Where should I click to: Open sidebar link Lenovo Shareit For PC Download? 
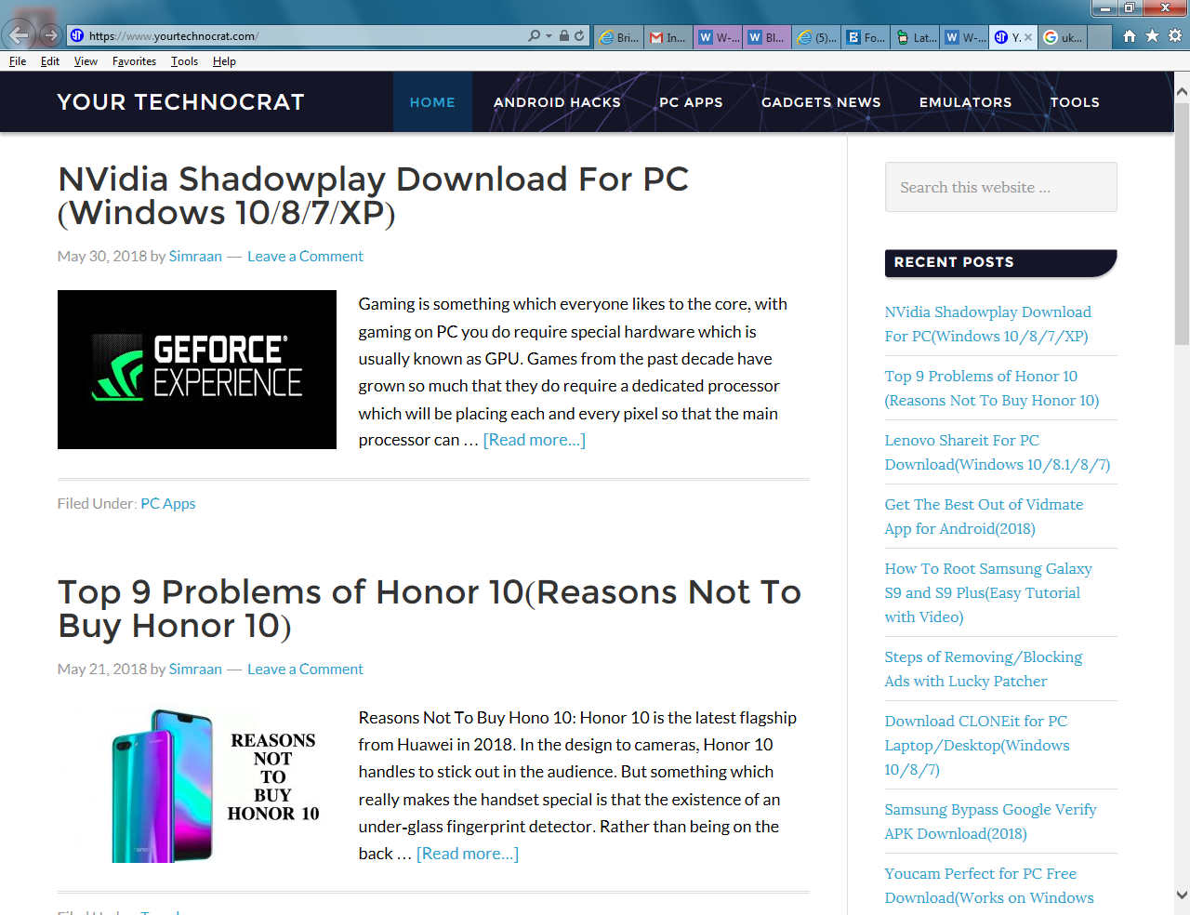(998, 452)
